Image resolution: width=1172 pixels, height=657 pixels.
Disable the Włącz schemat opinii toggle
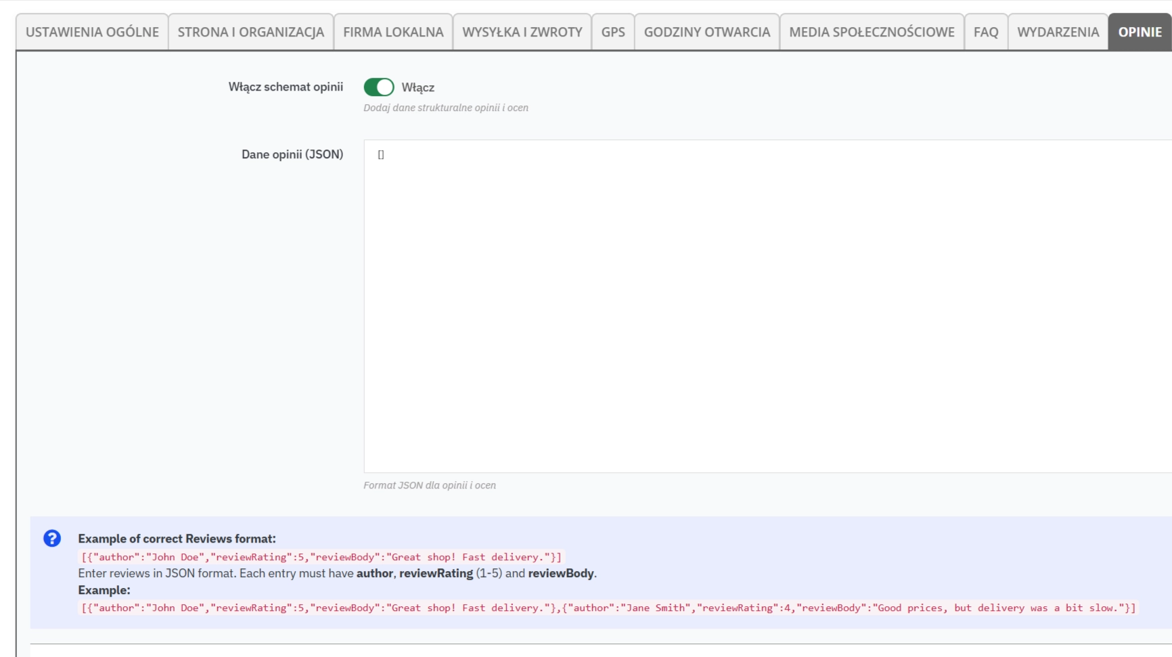pyautogui.click(x=378, y=87)
